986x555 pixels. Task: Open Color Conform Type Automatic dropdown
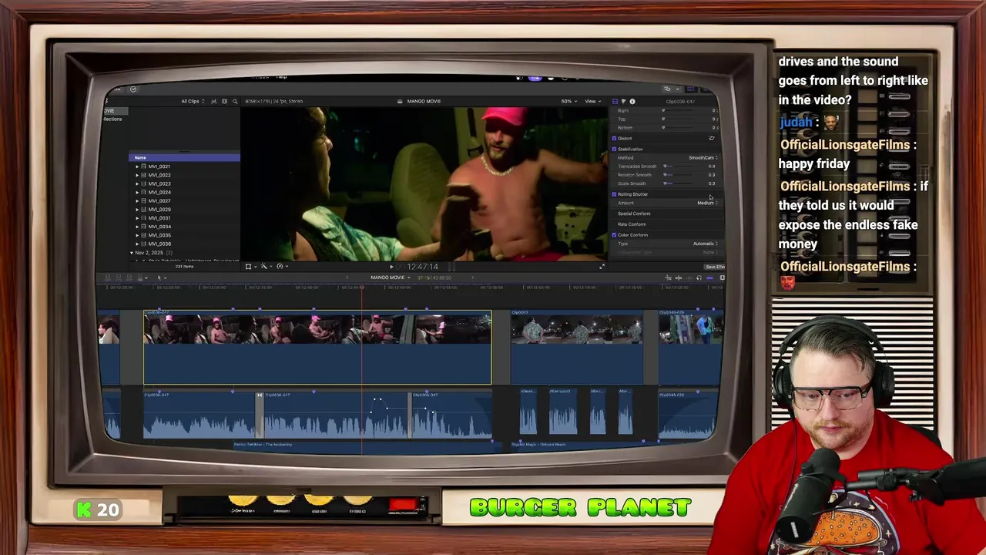(705, 244)
